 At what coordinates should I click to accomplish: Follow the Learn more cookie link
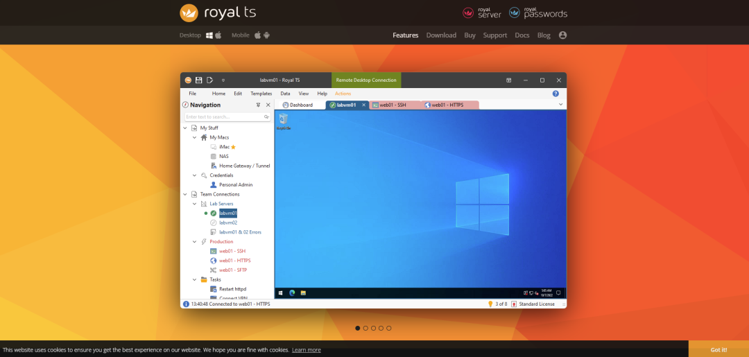pos(307,350)
